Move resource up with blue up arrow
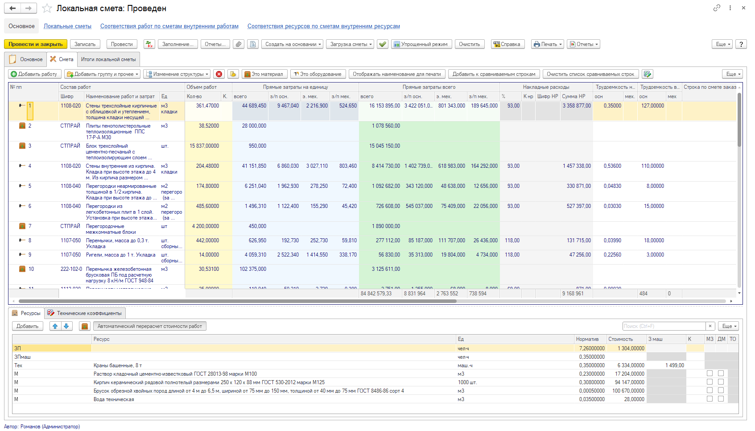Screen dimensions: 755x431 pyautogui.click(x=55, y=326)
